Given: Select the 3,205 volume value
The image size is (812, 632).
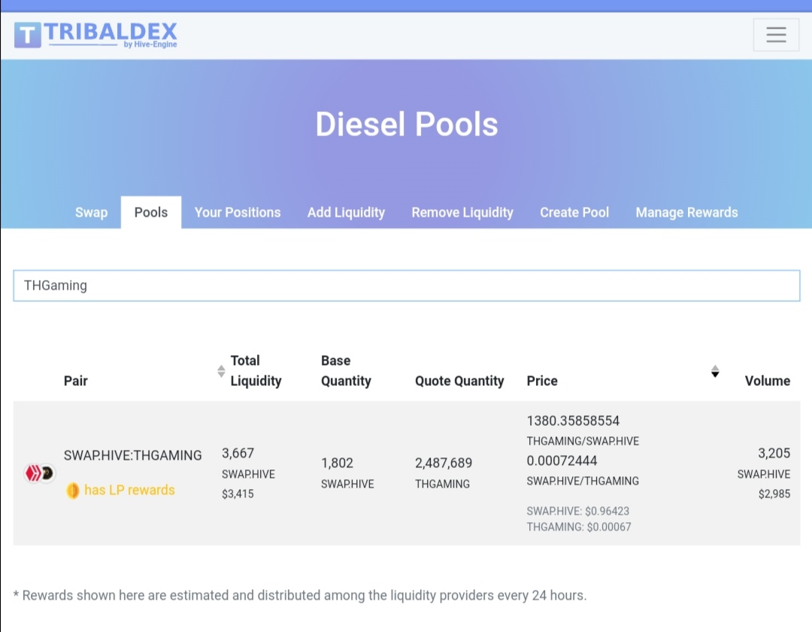Looking at the screenshot, I should pos(774,453).
